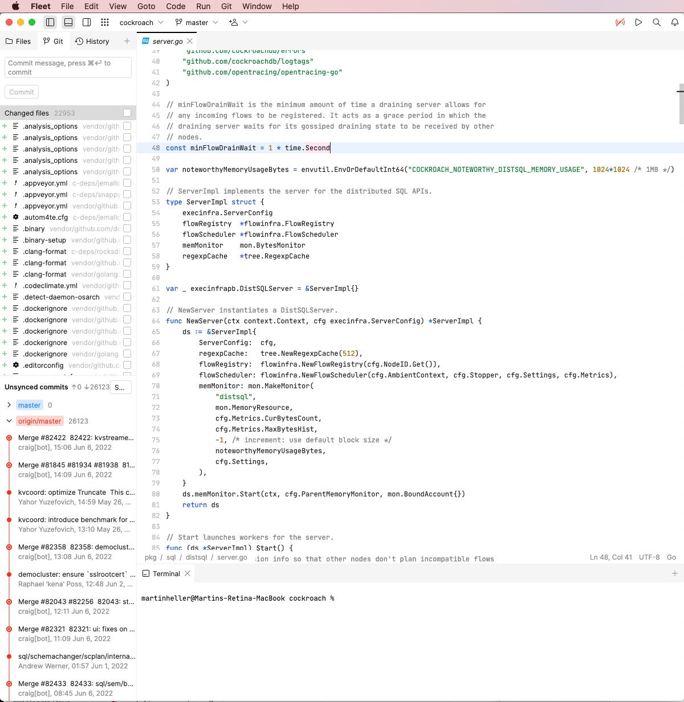Open the Code menu

176,6
